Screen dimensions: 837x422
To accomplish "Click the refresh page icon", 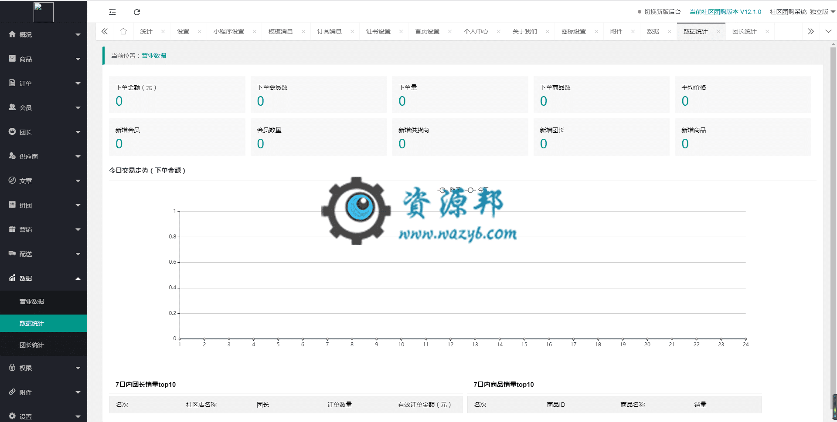I will click(137, 12).
